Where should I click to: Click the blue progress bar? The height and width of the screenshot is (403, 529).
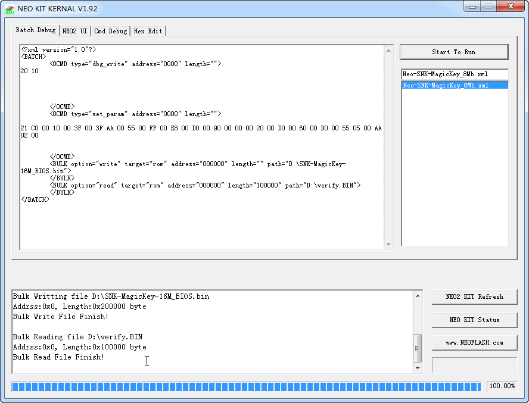[246, 387]
